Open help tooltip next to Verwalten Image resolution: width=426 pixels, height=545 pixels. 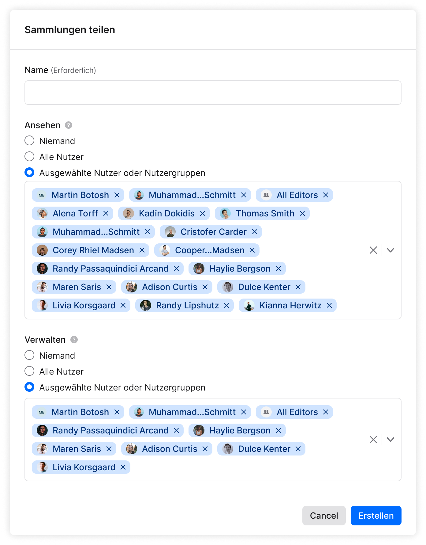tap(74, 340)
